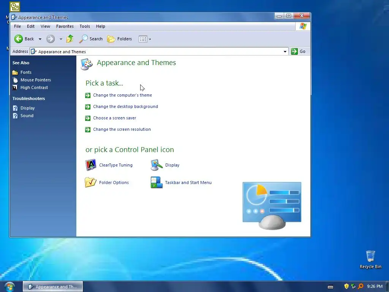Click the High Contrast icon

(15, 88)
